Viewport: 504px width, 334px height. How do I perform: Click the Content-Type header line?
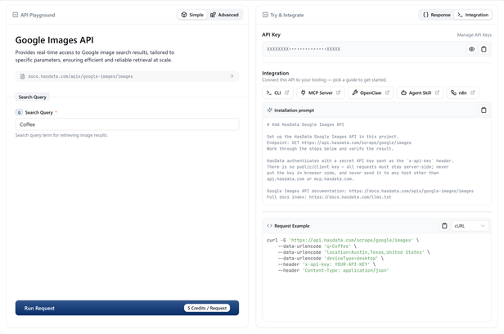333,271
